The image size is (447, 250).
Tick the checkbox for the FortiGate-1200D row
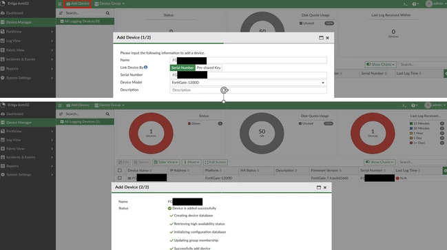120,178
